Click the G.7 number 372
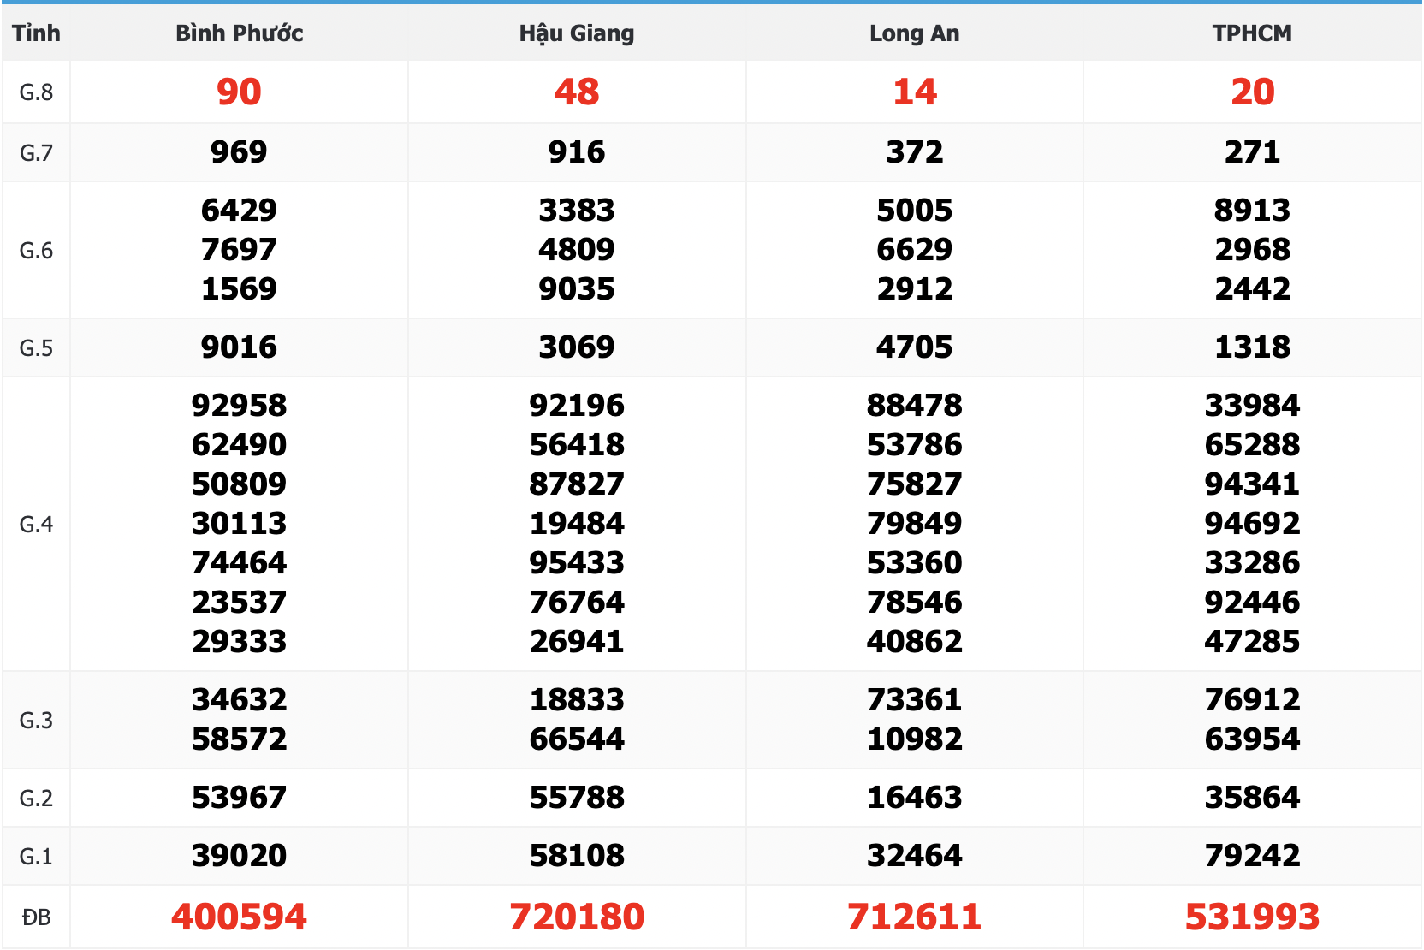The image size is (1424, 950). pos(914,152)
